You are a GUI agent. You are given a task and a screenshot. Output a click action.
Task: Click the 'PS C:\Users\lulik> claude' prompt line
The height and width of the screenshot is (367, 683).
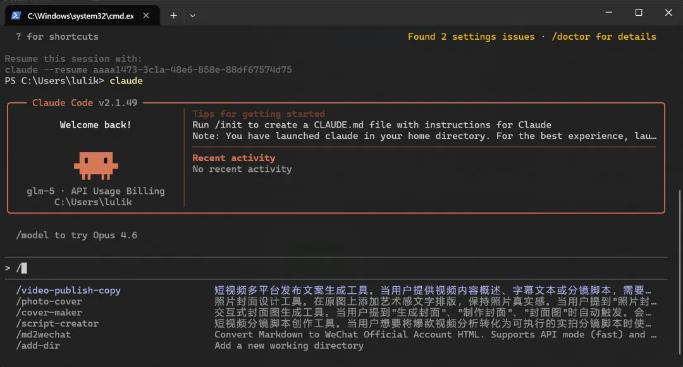(73, 81)
